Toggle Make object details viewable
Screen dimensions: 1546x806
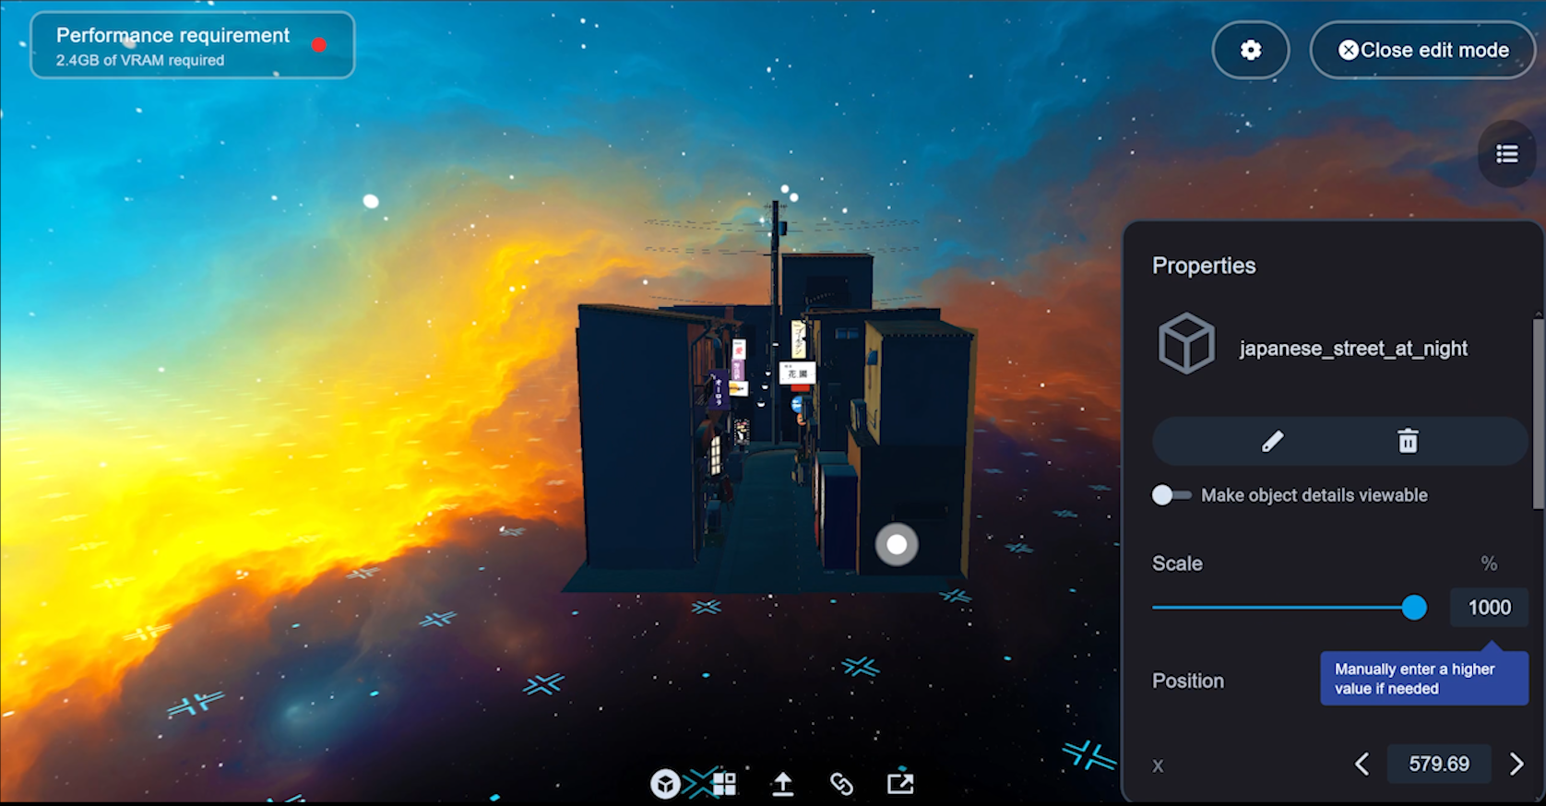(1171, 495)
